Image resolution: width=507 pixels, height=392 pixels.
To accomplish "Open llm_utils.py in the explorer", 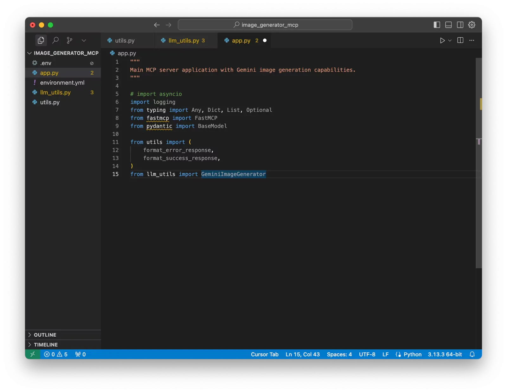I will point(63,92).
